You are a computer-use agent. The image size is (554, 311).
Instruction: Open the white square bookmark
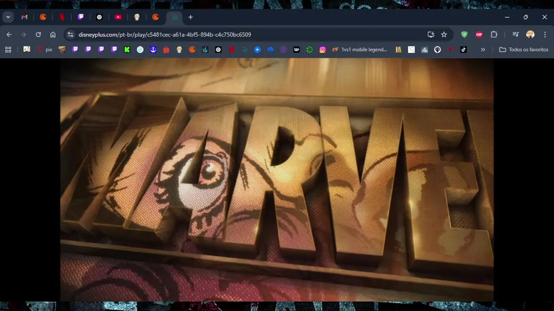pyautogui.click(x=411, y=50)
